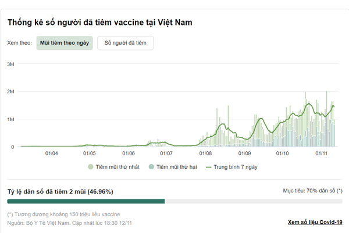Image resolution: width=349 pixels, height=233 pixels.
Task: Click the 01/04 date label on the x-axis
Action: tap(51, 154)
